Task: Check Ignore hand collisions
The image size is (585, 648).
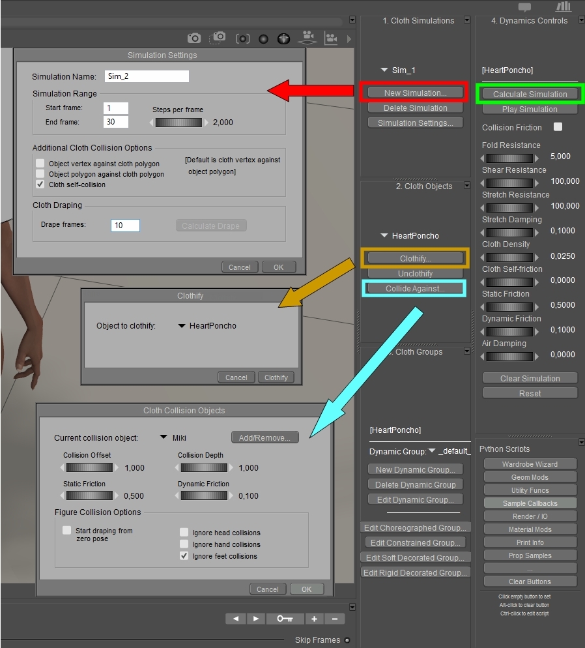Action: (184, 544)
